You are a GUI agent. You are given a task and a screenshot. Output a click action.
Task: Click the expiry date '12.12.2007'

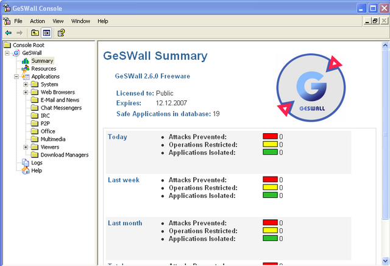tap(171, 103)
